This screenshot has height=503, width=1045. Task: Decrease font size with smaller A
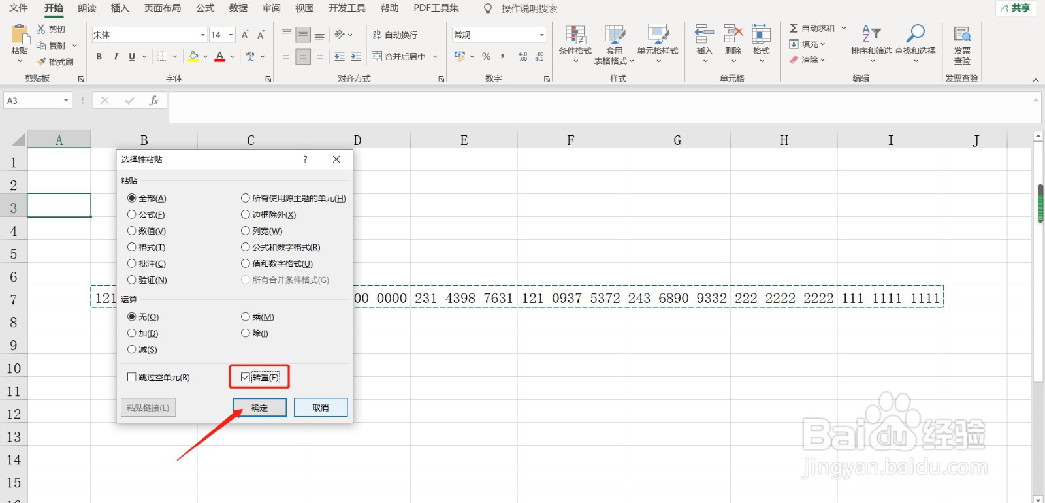pyautogui.click(x=261, y=35)
